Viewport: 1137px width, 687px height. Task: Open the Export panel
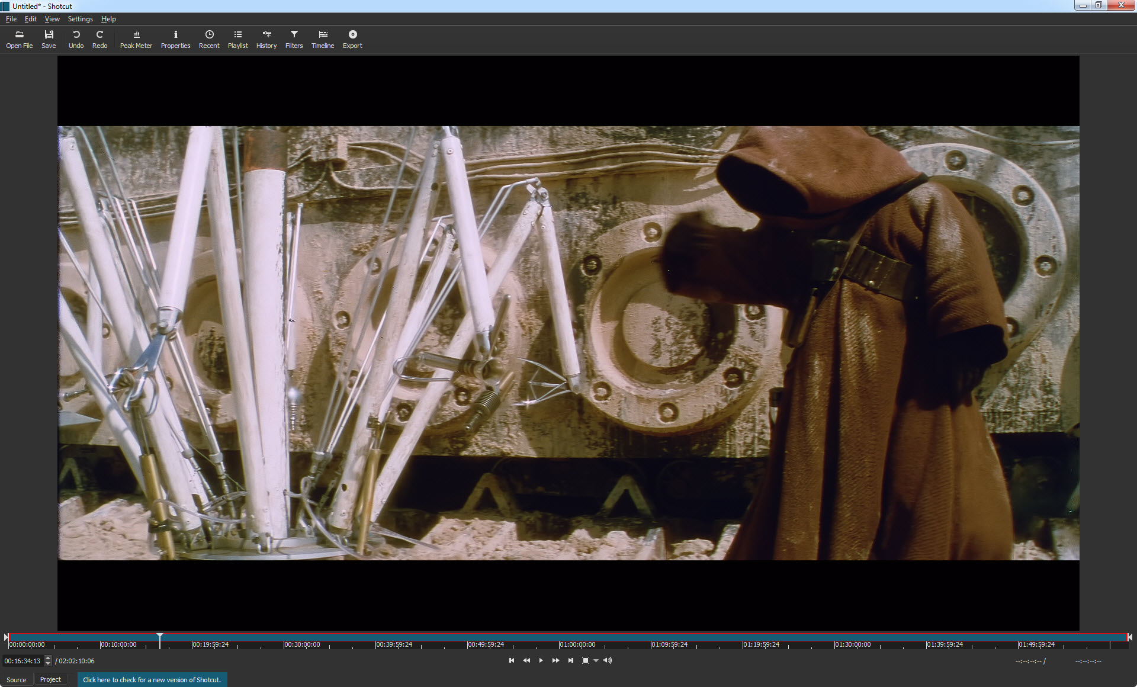coord(352,40)
